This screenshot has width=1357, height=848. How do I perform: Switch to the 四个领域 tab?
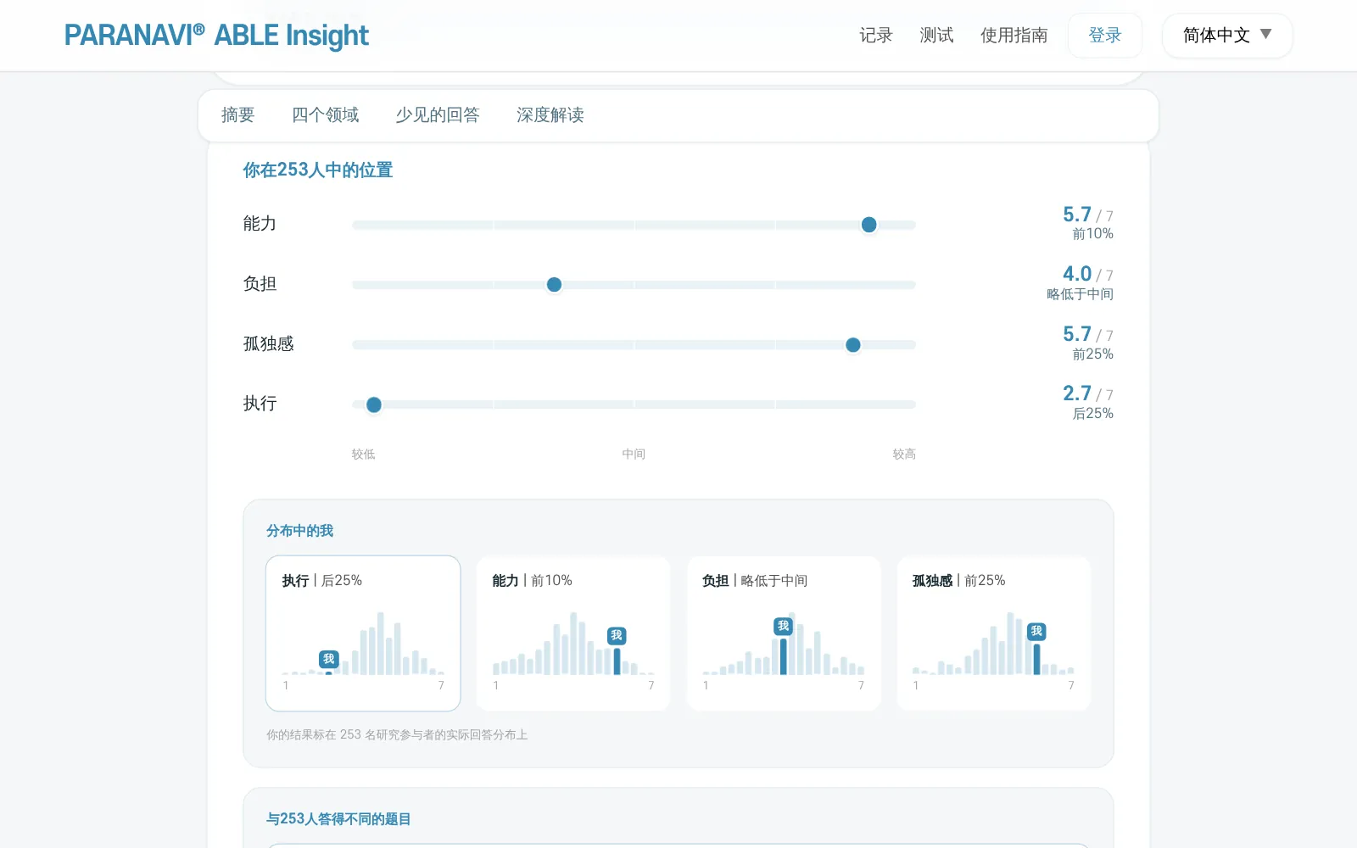[326, 115]
